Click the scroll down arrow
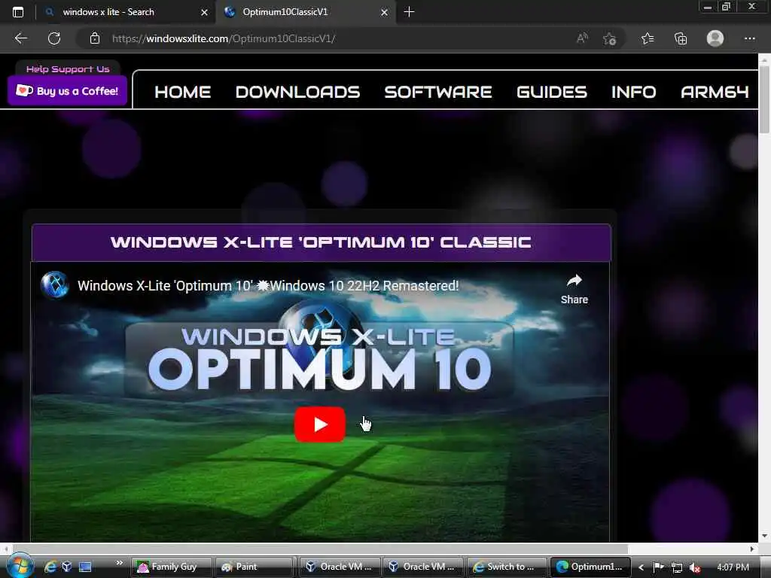The width and height of the screenshot is (771, 578). click(x=764, y=536)
